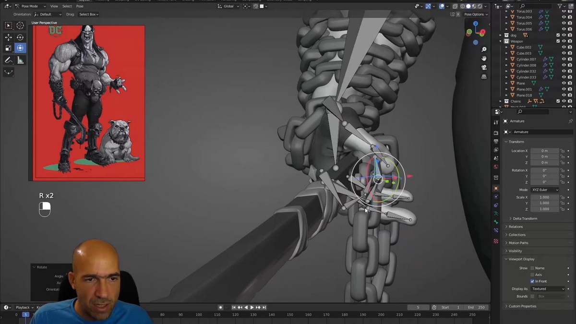The width and height of the screenshot is (576, 324).
Task: Activate the Move tool
Action: coord(9,37)
